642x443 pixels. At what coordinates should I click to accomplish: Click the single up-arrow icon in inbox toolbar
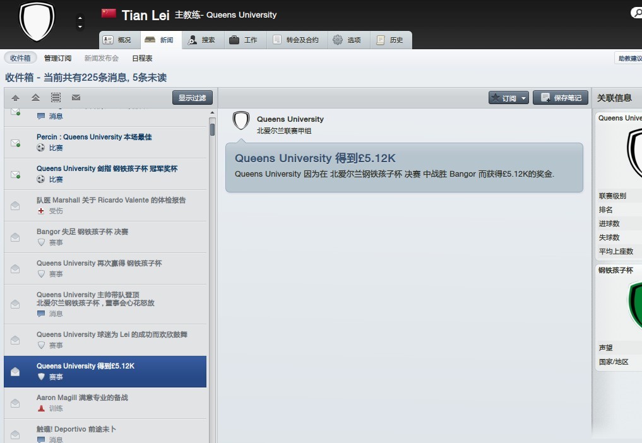coord(16,97)
